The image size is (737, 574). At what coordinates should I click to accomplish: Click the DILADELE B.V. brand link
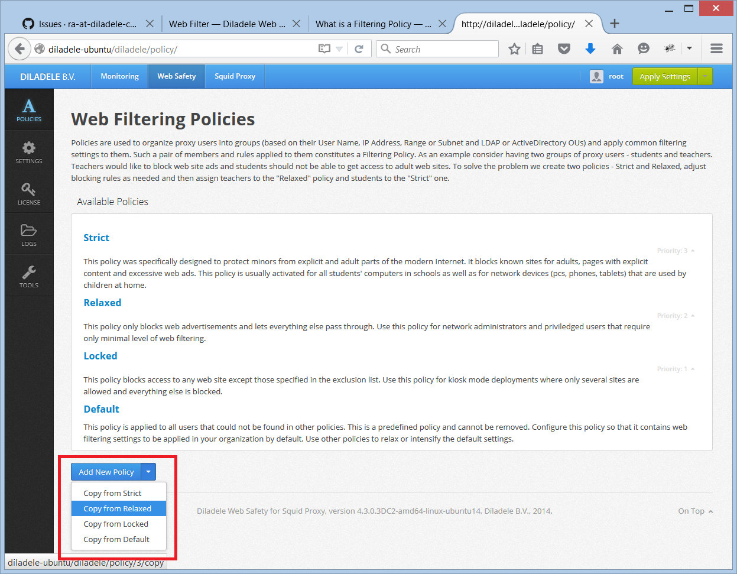coord(48,76)
